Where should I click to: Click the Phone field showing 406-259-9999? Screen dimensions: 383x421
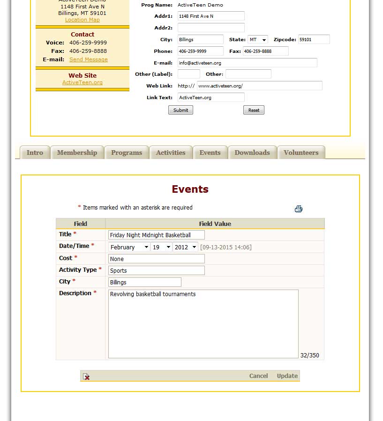click(201, 51)
